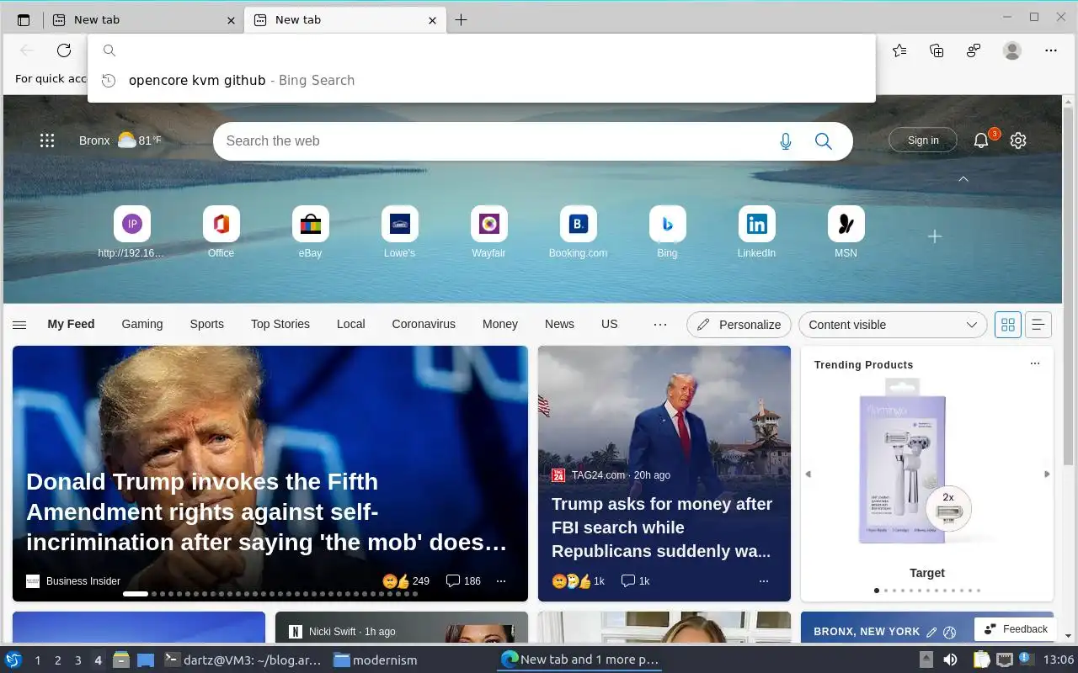
Task: Open a new browser tab
Action: 461,20
